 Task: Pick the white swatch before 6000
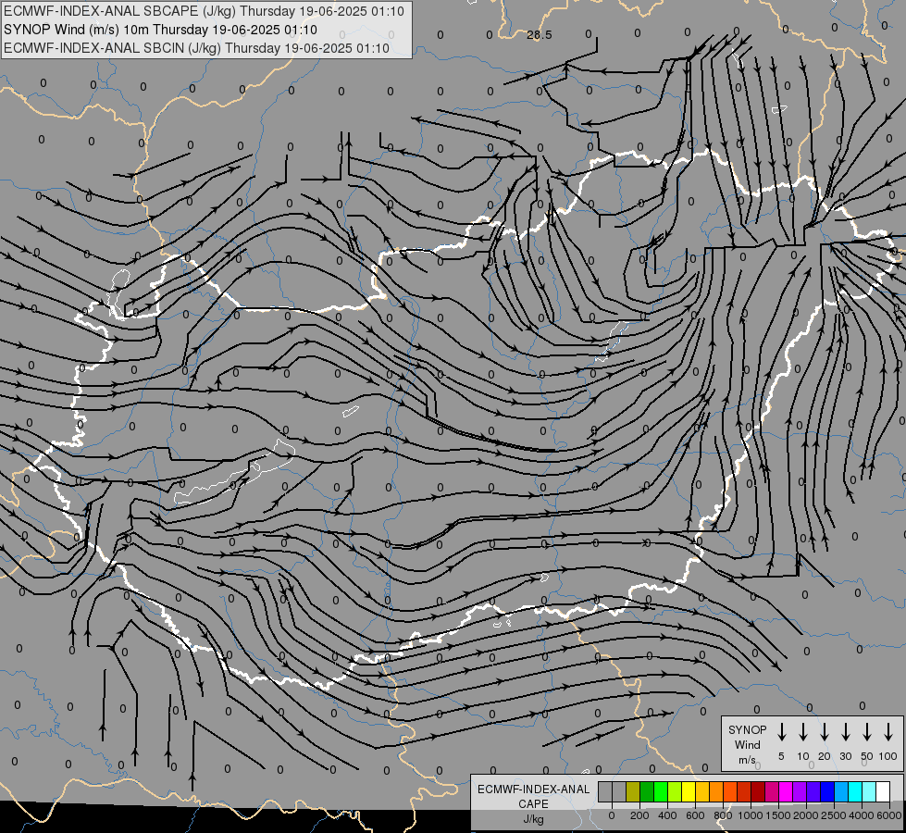pyautogui.click(x=883, y=791)
